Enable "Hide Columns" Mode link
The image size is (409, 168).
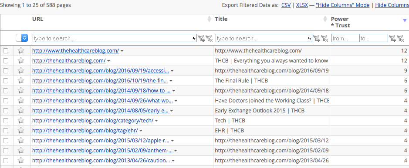(x=342, y=5)
